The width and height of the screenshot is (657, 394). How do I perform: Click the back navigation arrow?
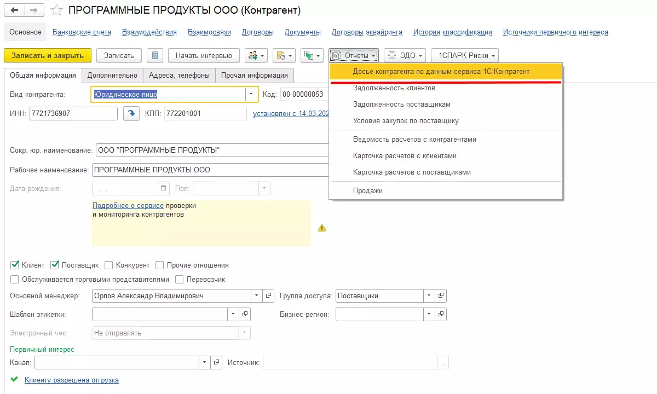pos(14,10)
